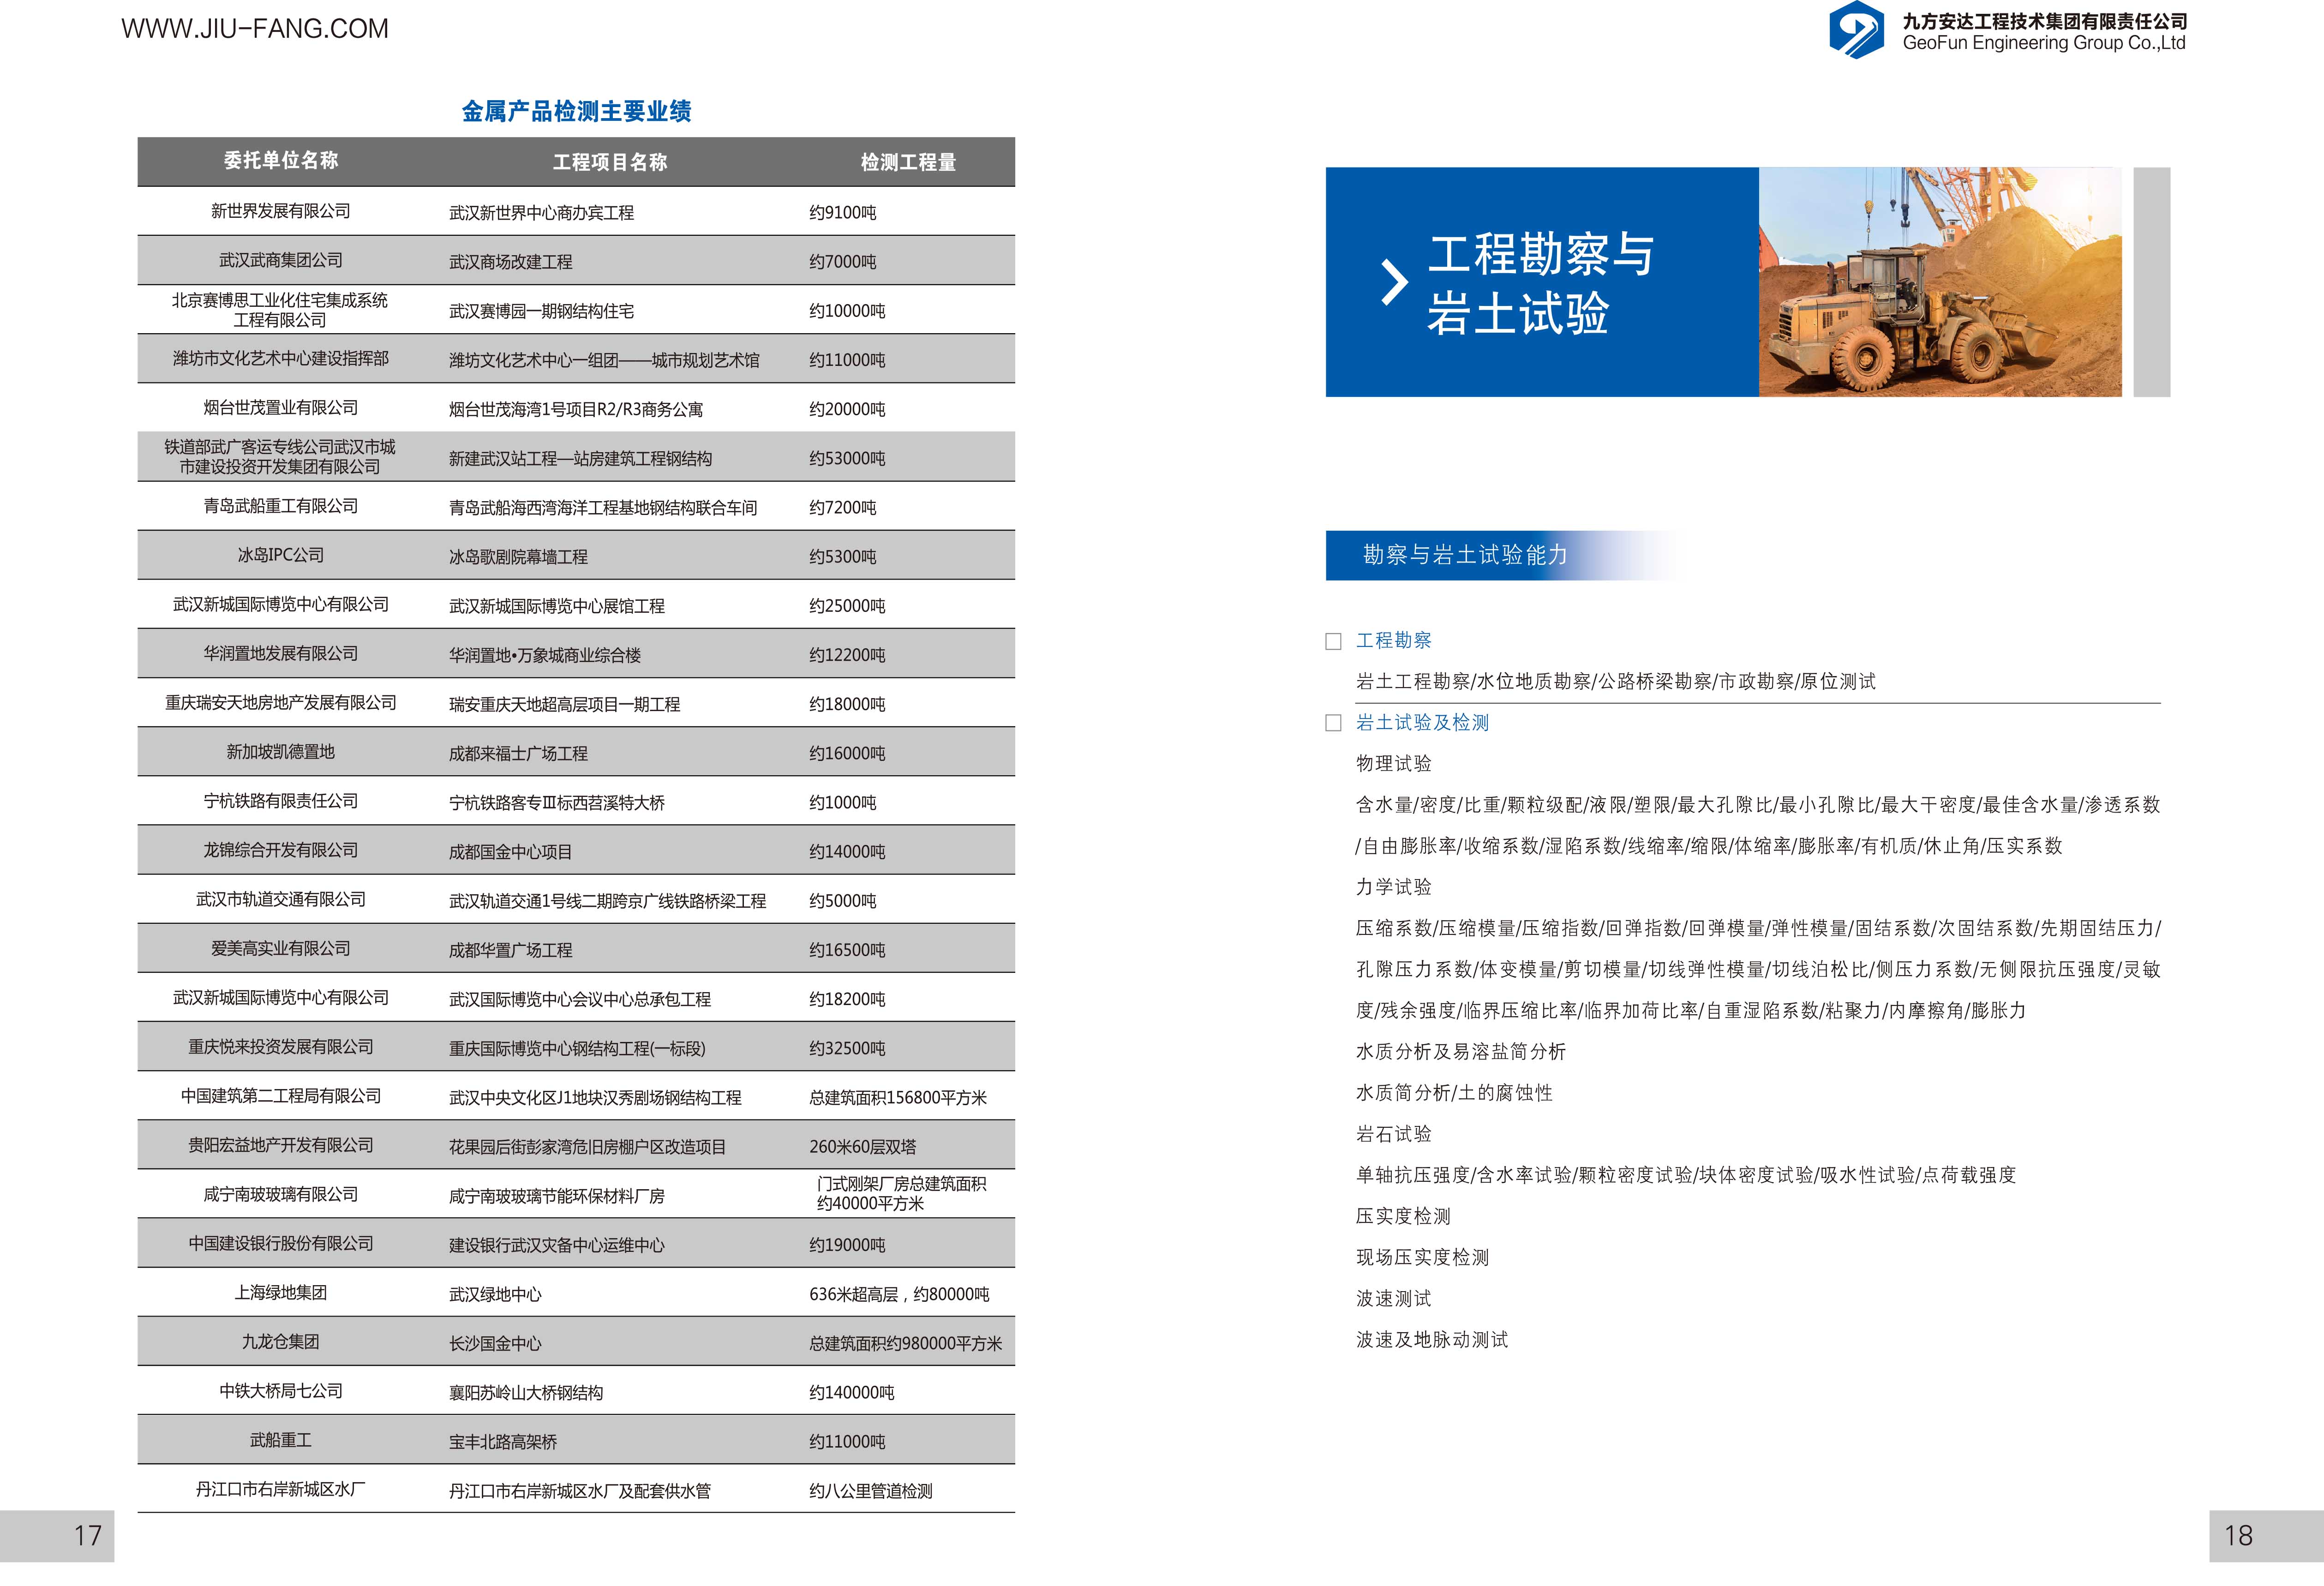Toggle the 岩土试验及检测 checkbox

coord(1333,723)
